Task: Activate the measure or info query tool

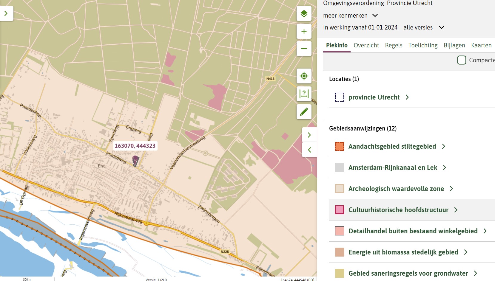Action: click(x=304, y=94)
